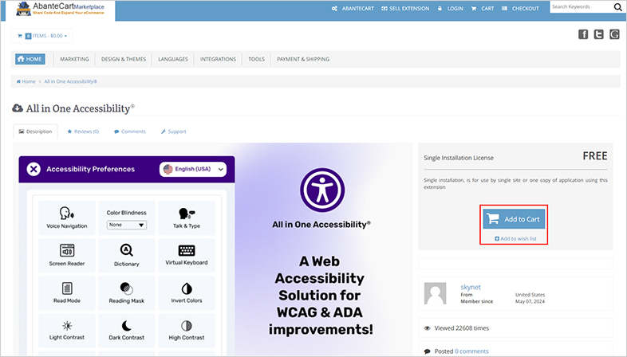Click the Read Mode icon

[x=67, y=288]
